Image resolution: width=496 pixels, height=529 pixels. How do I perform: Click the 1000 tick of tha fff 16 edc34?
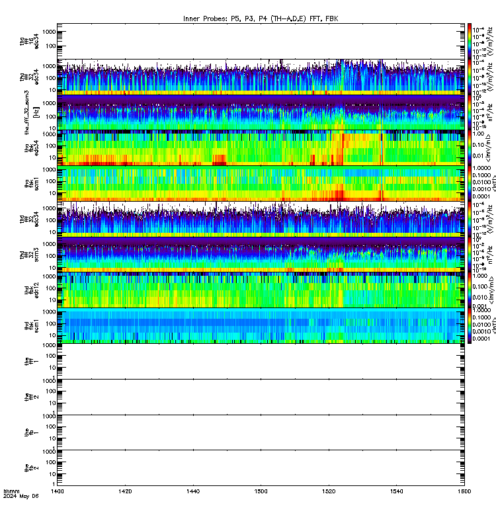49,32
